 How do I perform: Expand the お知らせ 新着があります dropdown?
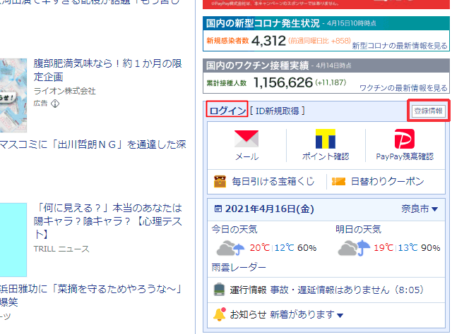340,314
